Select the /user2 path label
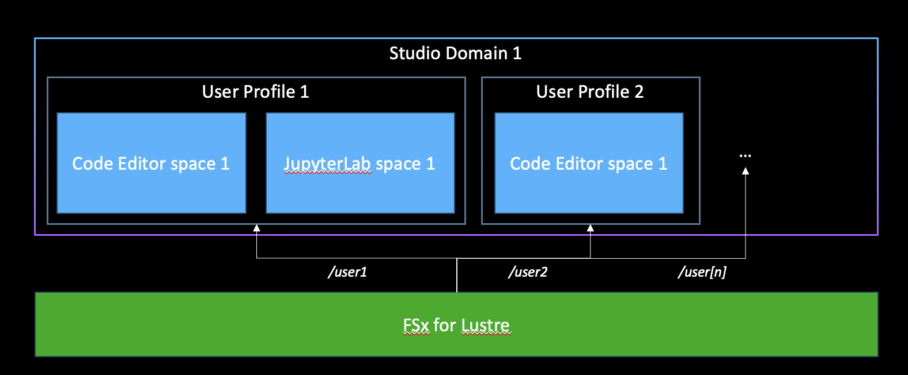Screen dimensions: 908x375 (x=528, y=272)
